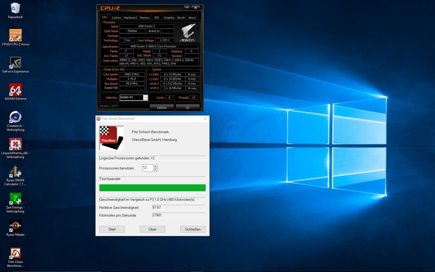Minimize the CPU-Z window
The width and height of the screenshot is (435, 272).
(x=187, y=8)
